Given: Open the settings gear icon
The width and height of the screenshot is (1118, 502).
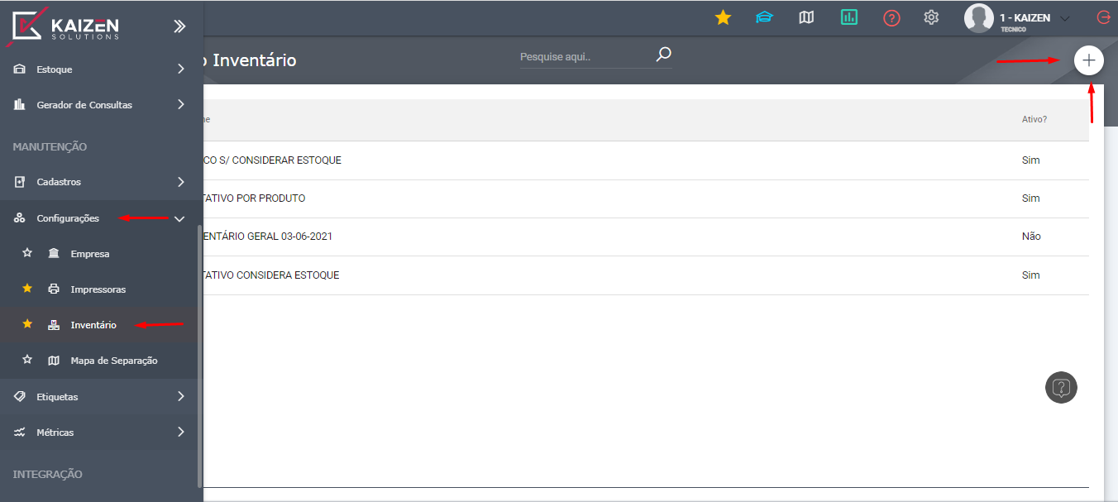Looking at the screenshot, I should 932,17.
